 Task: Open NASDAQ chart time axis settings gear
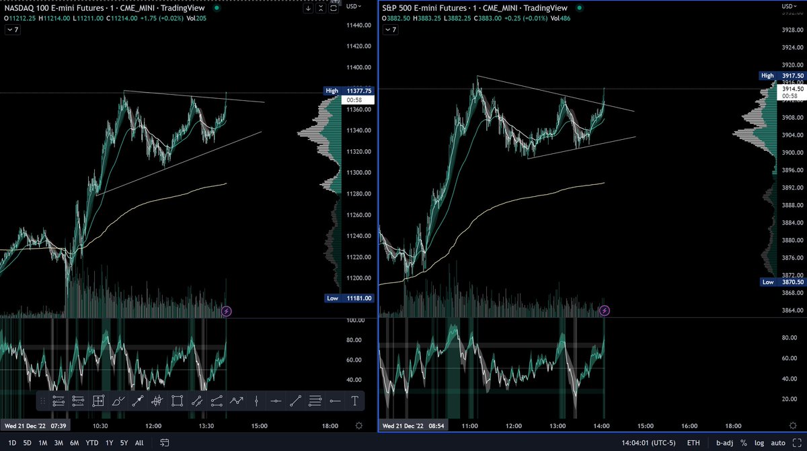click(359, 426)
